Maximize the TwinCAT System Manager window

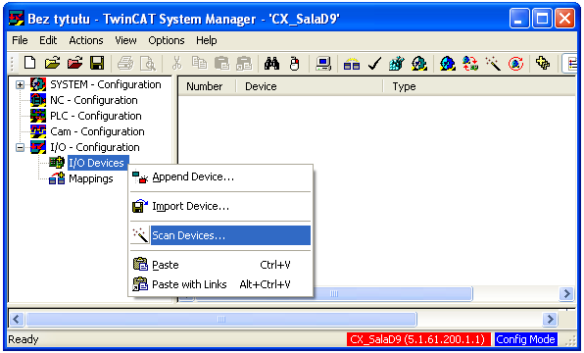542,19
